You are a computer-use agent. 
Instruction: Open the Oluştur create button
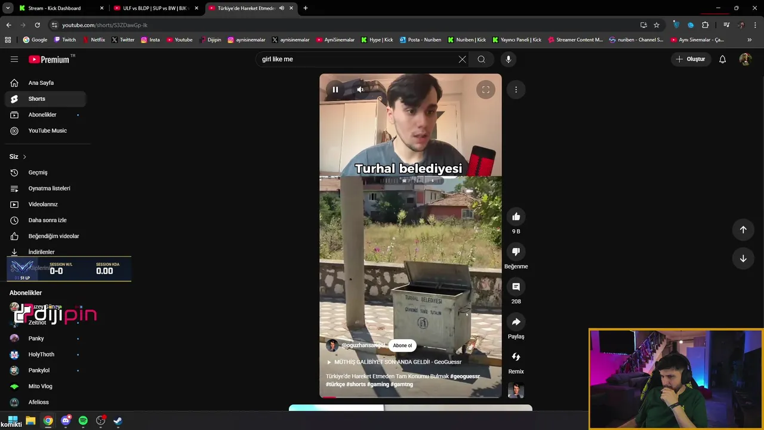click(690, 59)
